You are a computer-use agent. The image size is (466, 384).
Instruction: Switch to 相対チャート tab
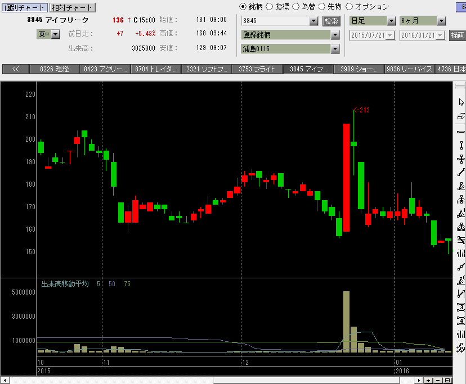tap(72, 7)
